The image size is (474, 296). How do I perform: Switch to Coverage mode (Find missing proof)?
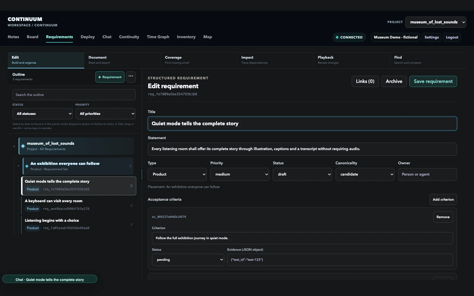[x=199, y=60]
